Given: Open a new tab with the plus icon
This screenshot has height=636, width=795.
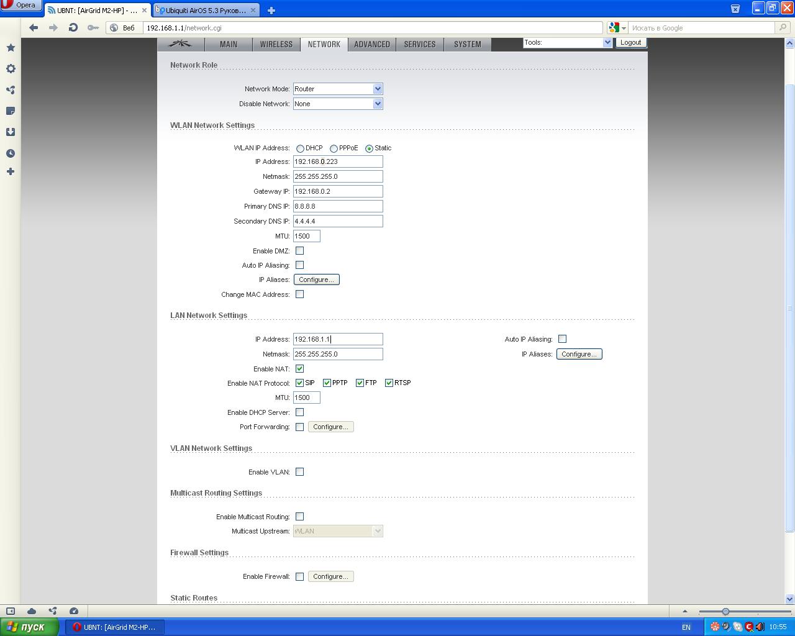Looking at the screenshot, I should (x=271, y=10).
